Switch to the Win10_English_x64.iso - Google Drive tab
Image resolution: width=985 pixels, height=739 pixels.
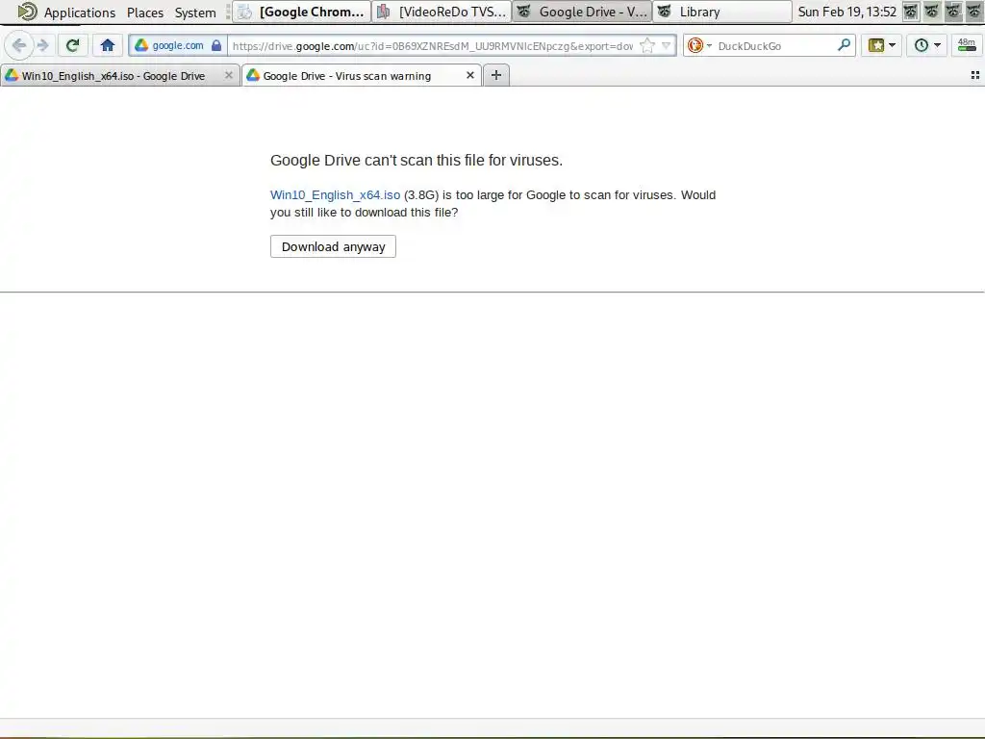tap(114, 76)
